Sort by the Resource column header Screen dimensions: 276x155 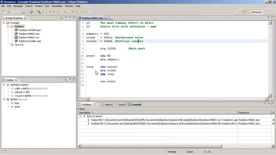(x=254, y=112)
